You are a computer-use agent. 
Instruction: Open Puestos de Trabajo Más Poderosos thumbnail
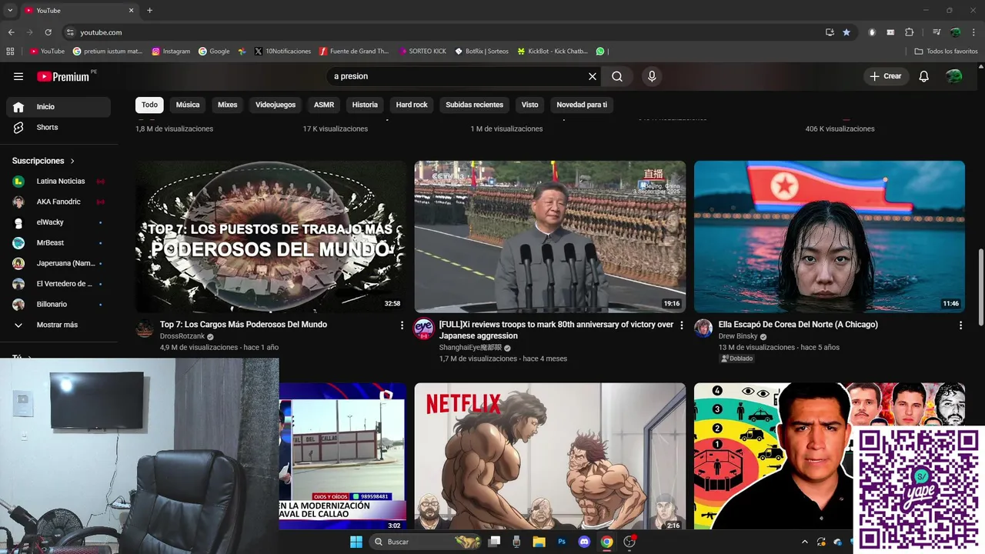(271, 236)
